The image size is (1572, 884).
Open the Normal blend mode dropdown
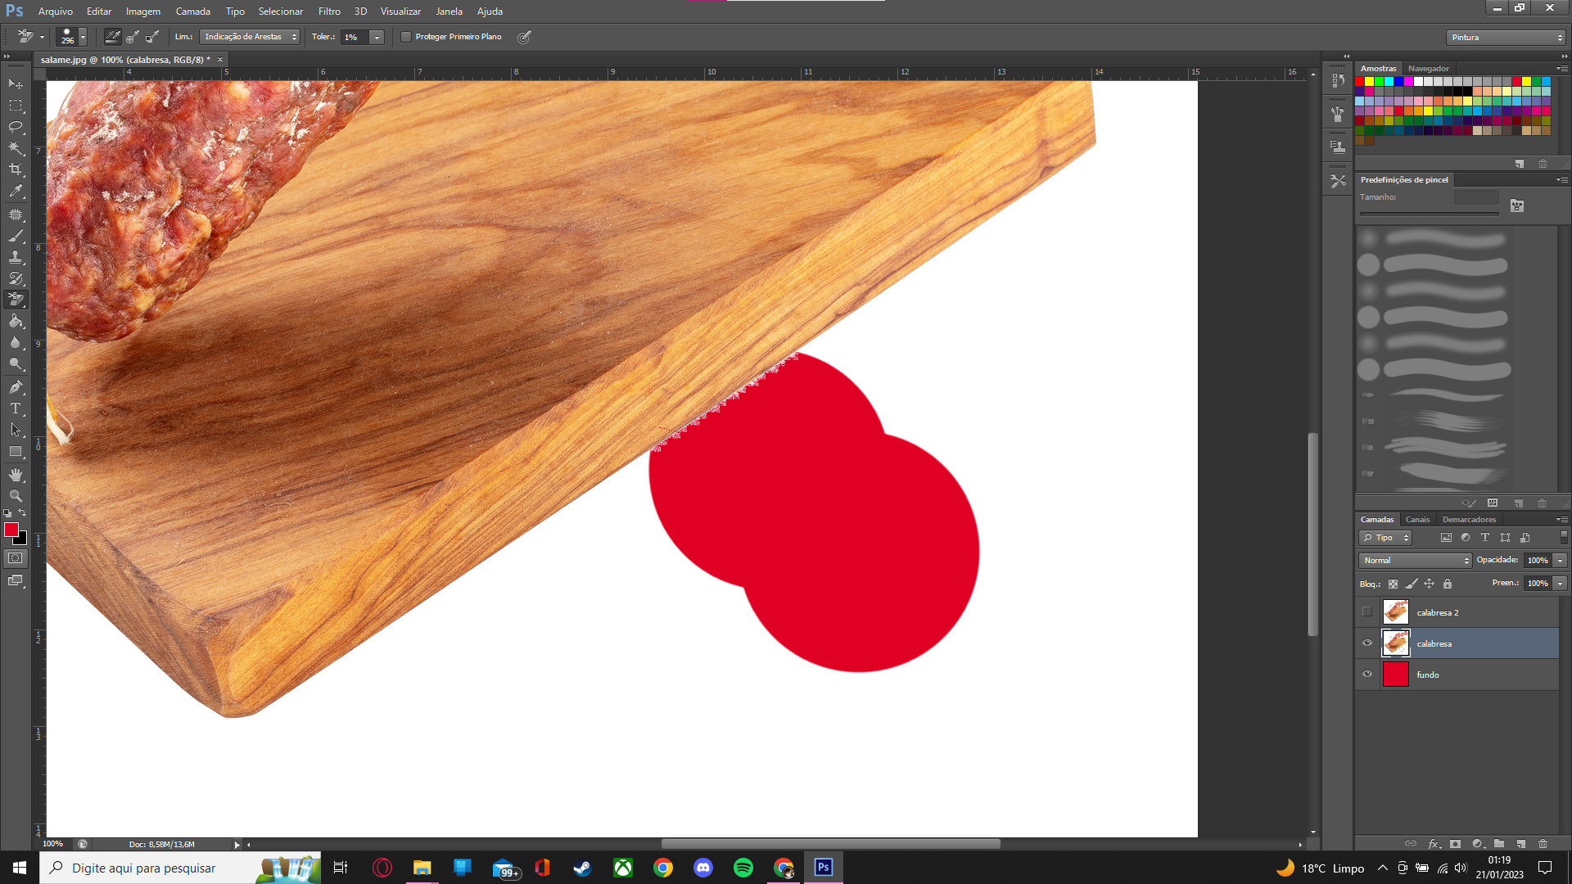point(1415,560)
